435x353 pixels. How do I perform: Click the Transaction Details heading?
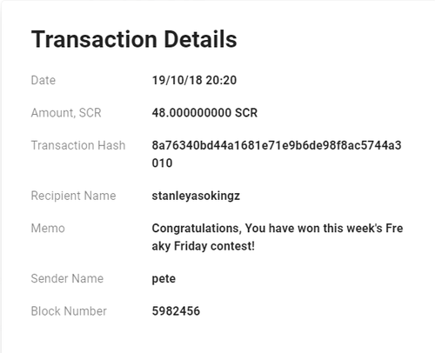(x=134, y=39)
